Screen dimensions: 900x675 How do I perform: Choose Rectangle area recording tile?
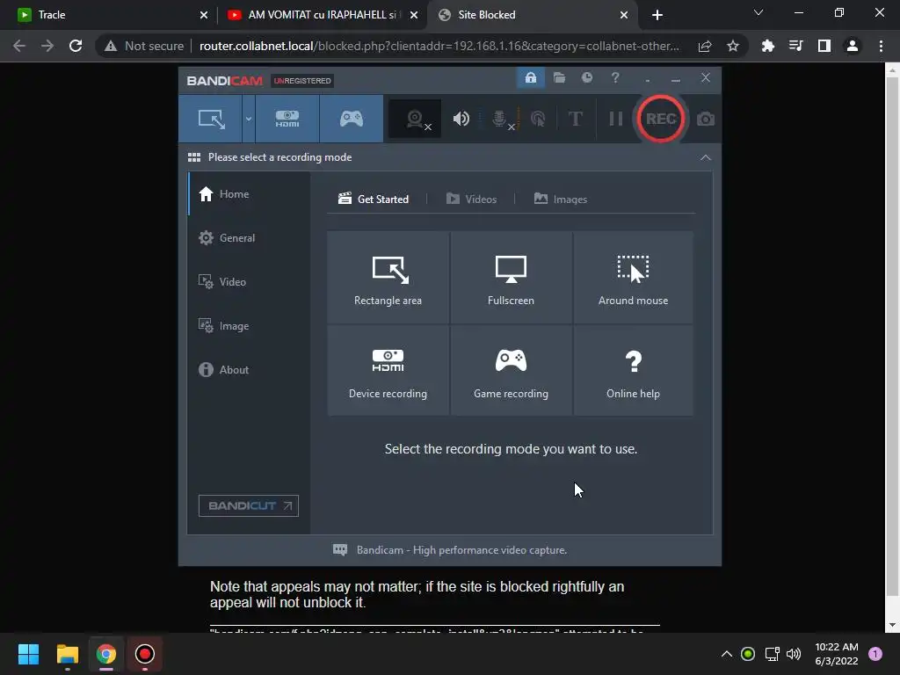coord(388,278)
